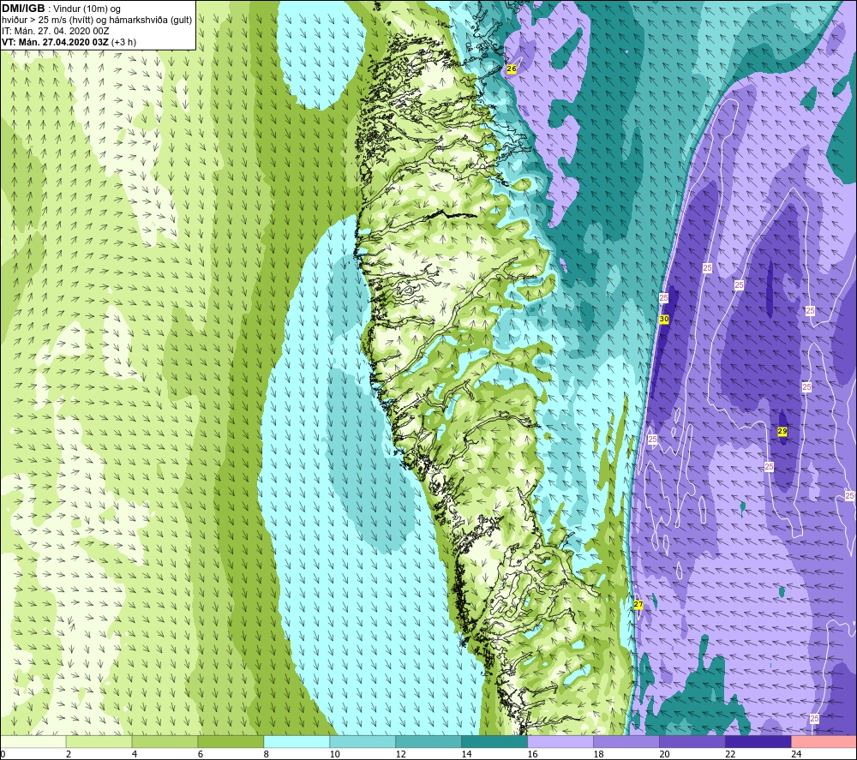The width and height of the screenshot is (857, 760).
Task: Click the legend tick label "14"
Action: click(466, 754)
